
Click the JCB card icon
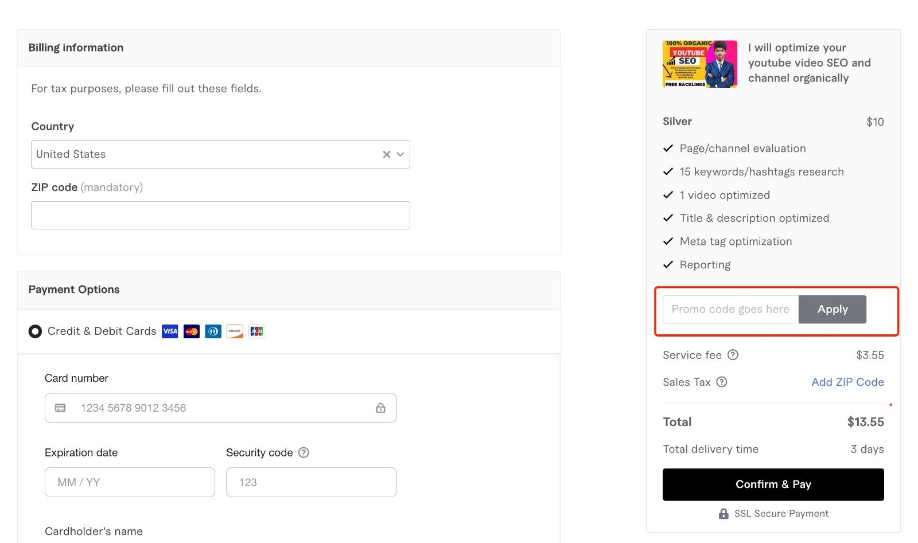click(x=256, y=331)
